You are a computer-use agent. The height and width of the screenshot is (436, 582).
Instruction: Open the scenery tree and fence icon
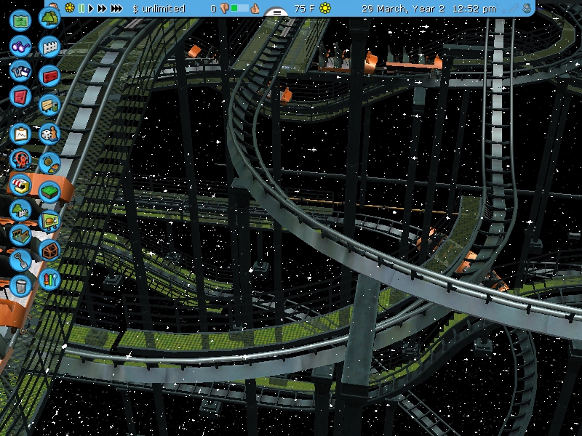click(x=20, y=210)
